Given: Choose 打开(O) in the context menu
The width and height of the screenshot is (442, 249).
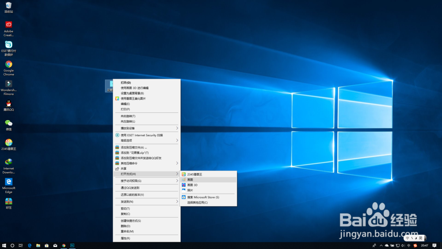Looking at the screenshot, I should pos(147,83).
